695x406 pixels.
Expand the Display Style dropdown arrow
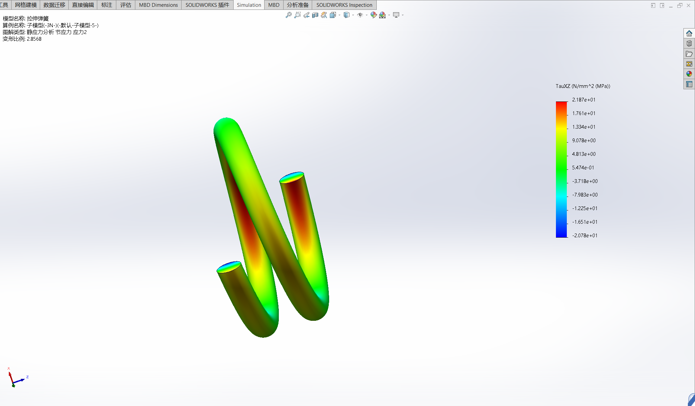click(353, 15)
